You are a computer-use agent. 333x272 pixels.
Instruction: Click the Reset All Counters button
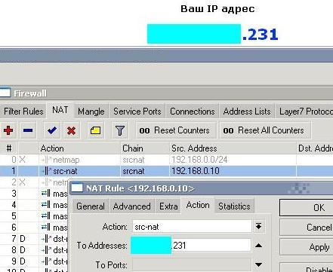click(x=265, y=130)
